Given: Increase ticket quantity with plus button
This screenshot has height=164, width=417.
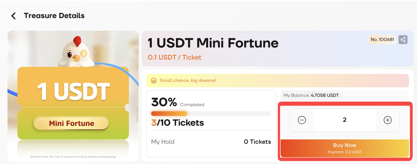Looking at the screenshot, I should click(387, 120).
